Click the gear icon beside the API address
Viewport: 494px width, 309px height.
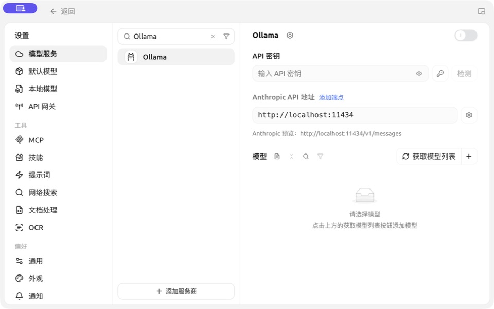click(469, 115)
